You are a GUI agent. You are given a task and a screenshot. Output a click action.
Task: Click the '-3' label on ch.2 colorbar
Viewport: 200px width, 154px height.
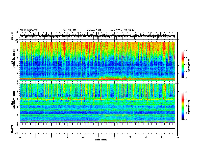coord(186,92)
